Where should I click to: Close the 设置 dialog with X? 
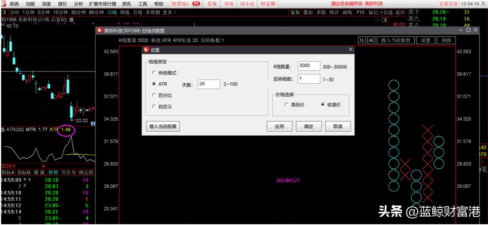351,50
